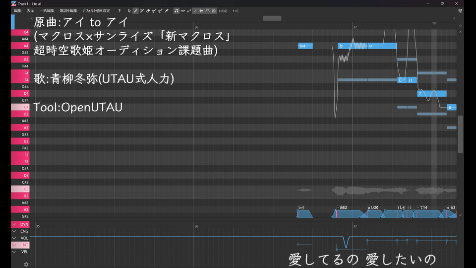
Task: Click the br4 breath note
Action: click(305, 46)
